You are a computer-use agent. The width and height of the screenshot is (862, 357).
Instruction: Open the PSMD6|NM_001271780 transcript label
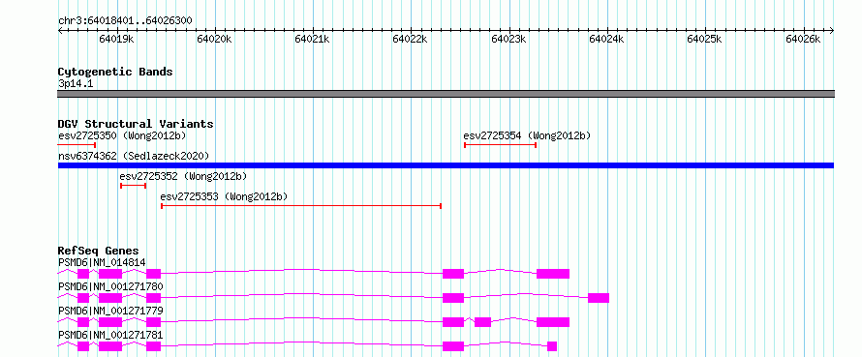coord(110,286)
